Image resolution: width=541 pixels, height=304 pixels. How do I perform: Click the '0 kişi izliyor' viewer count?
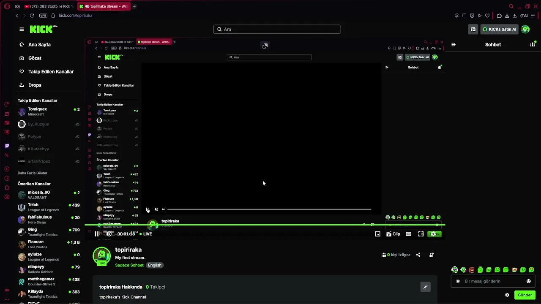click(x=396, y=255)
